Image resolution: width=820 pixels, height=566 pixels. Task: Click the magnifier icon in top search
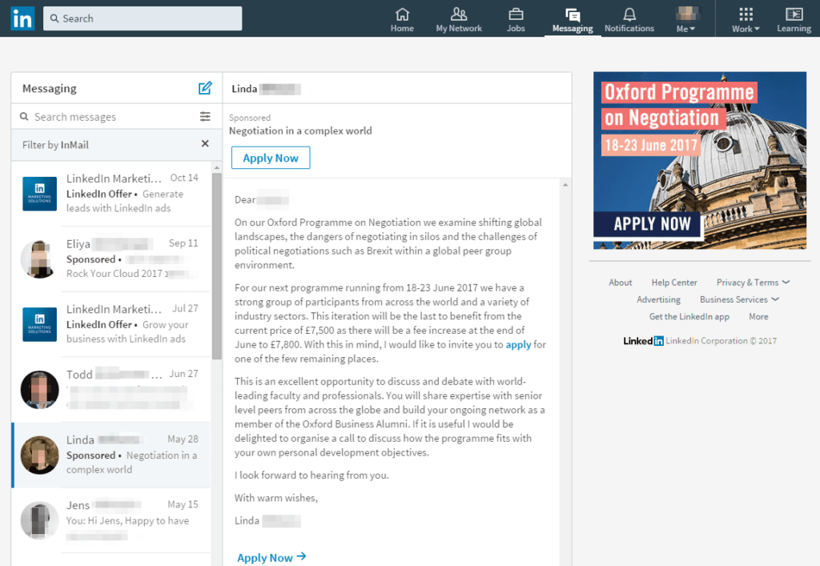pyautogui.click(x=54, y=18)
